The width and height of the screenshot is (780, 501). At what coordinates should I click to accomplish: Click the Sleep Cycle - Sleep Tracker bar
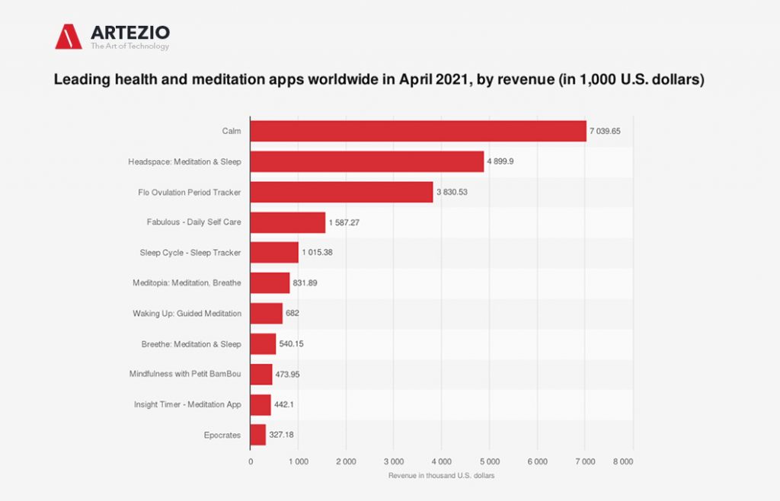[x=274, y=253]
